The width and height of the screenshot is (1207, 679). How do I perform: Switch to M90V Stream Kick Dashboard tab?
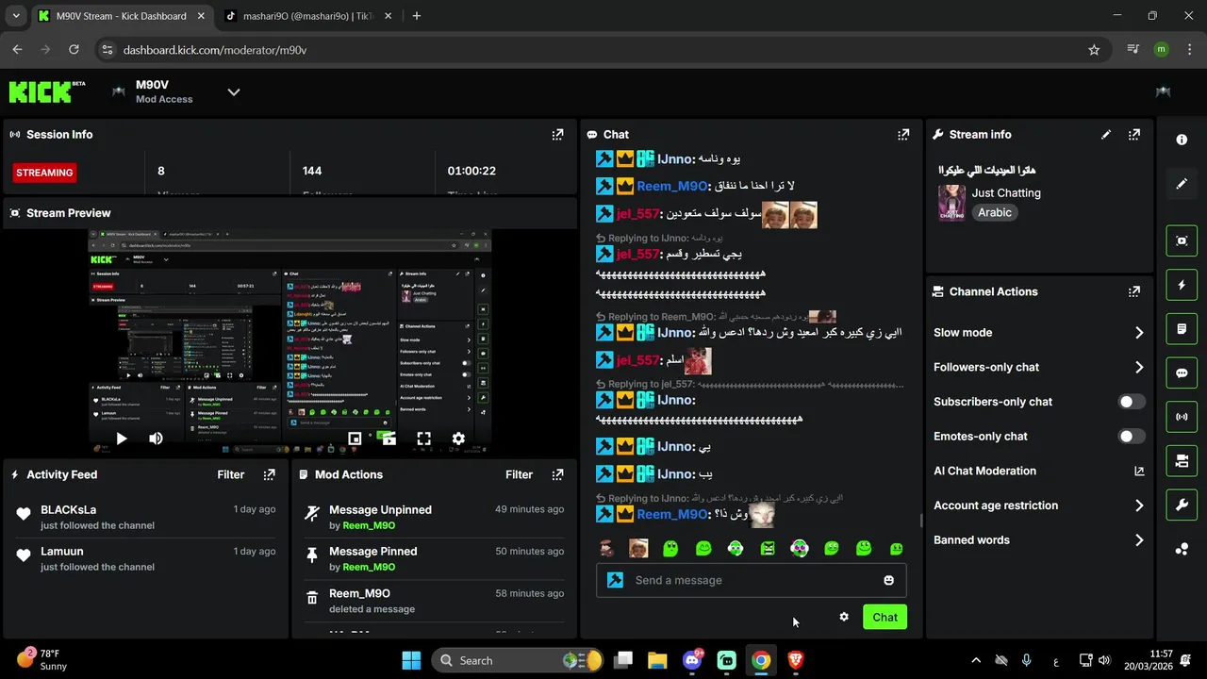(x=121, y=16)
